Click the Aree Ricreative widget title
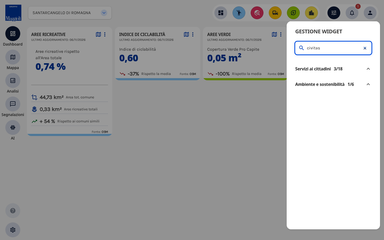 click(48, 34)
